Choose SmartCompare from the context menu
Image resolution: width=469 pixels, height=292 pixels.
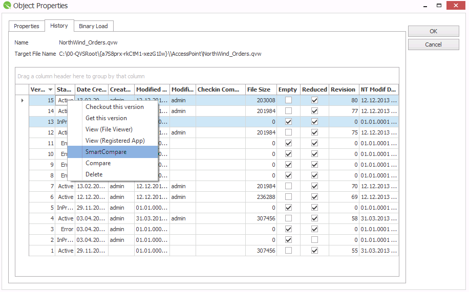tap(106, 152)
